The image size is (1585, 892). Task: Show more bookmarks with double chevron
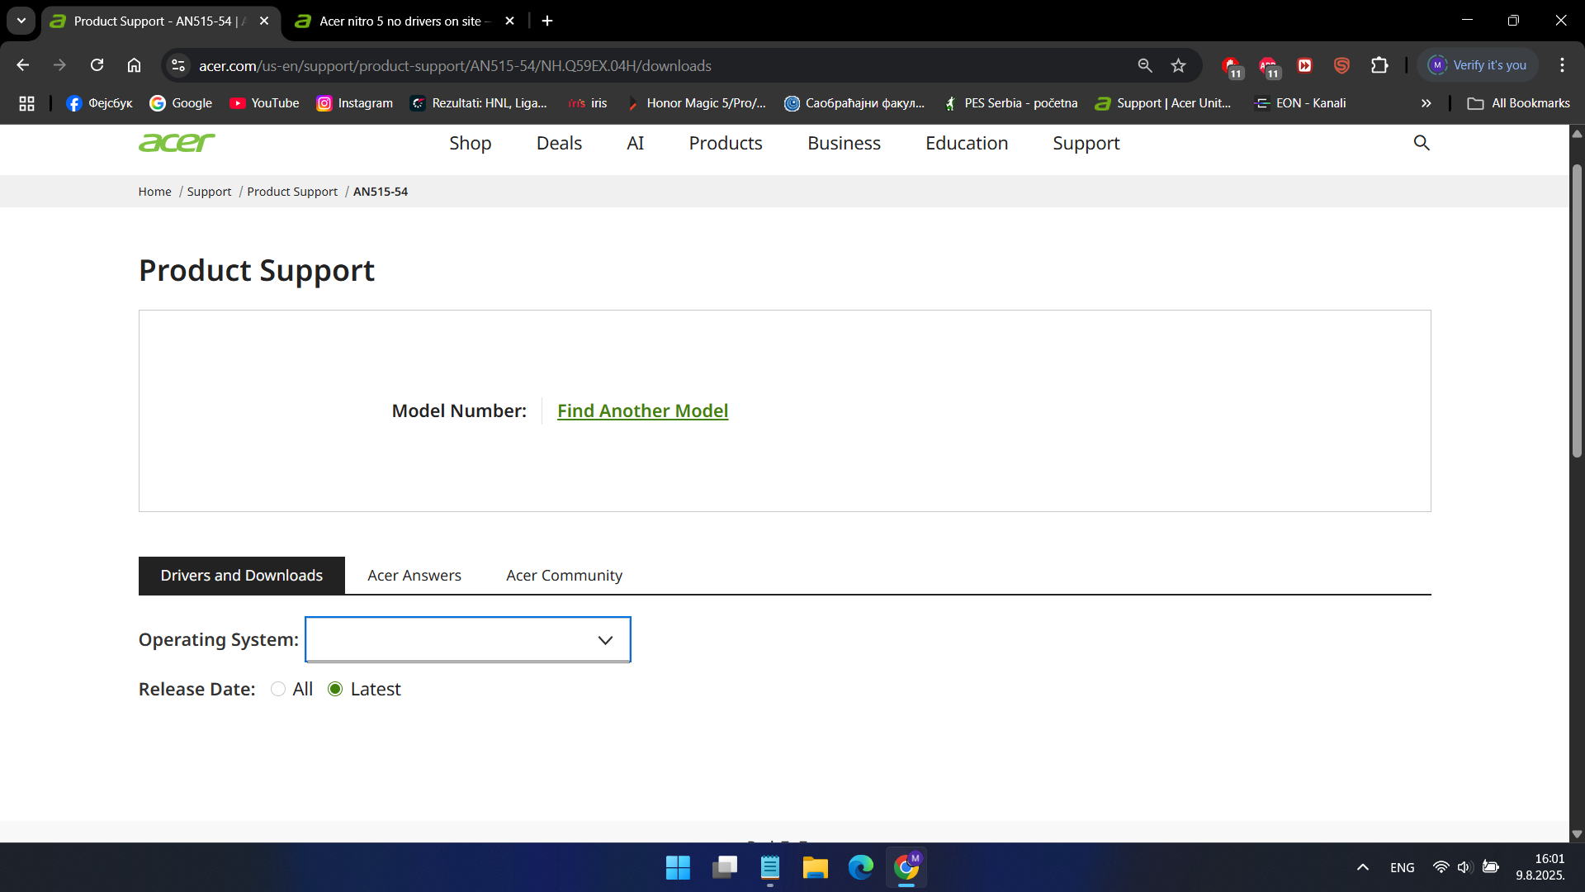1426,103
